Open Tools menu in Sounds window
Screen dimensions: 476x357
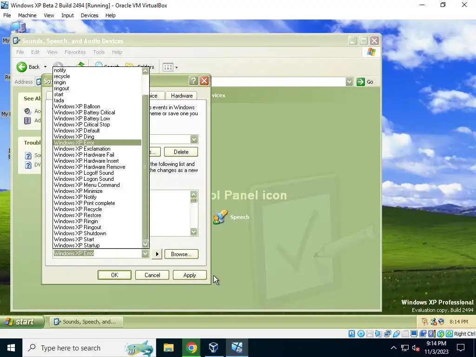[x=99, y=52]
